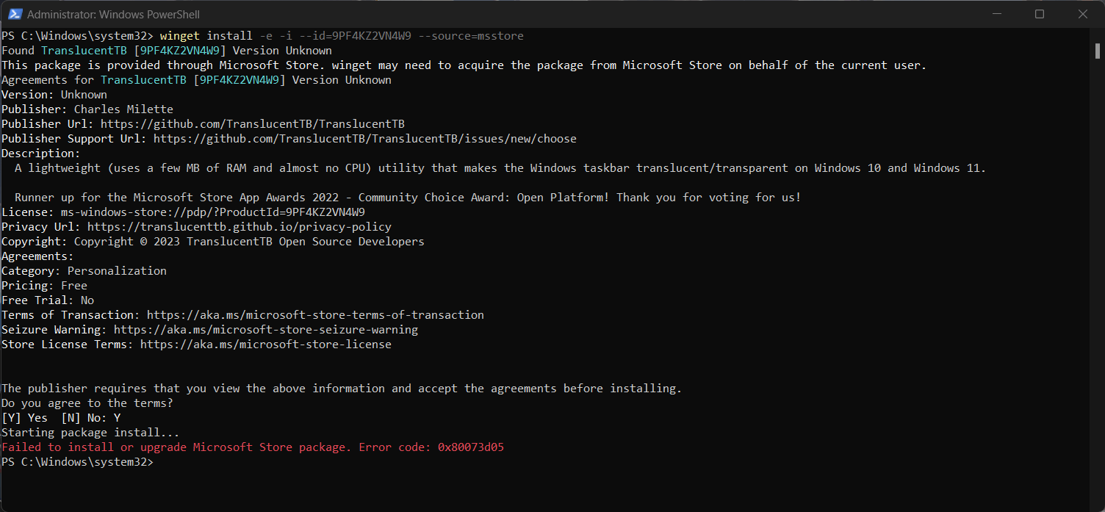Open the Publisher Support Url issues link
The image size is (1105, 512).
pos(365,139)
